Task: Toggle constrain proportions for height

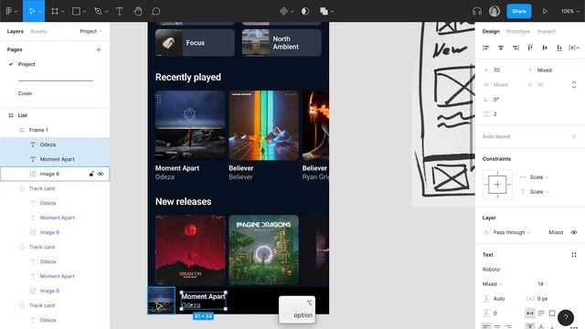Action: click(574, 85)
